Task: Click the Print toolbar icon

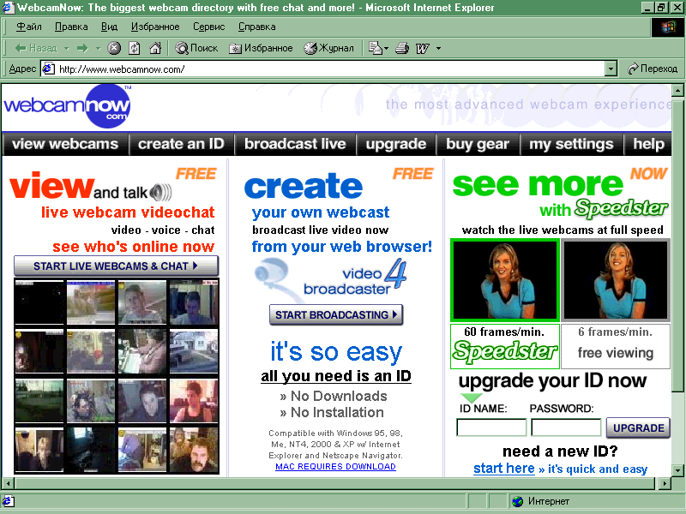Action: pos(401,48)
